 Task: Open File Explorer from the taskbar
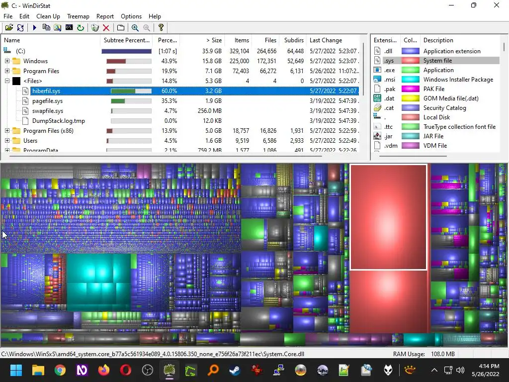[38, 370]
